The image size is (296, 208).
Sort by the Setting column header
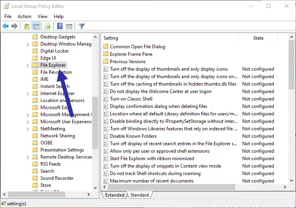[x=170, y=38]
